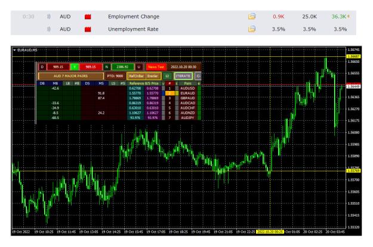The width and height of the screenshot is (373, 247).
Task: Click the N button in the panel
Action: (x=107, y=67)
